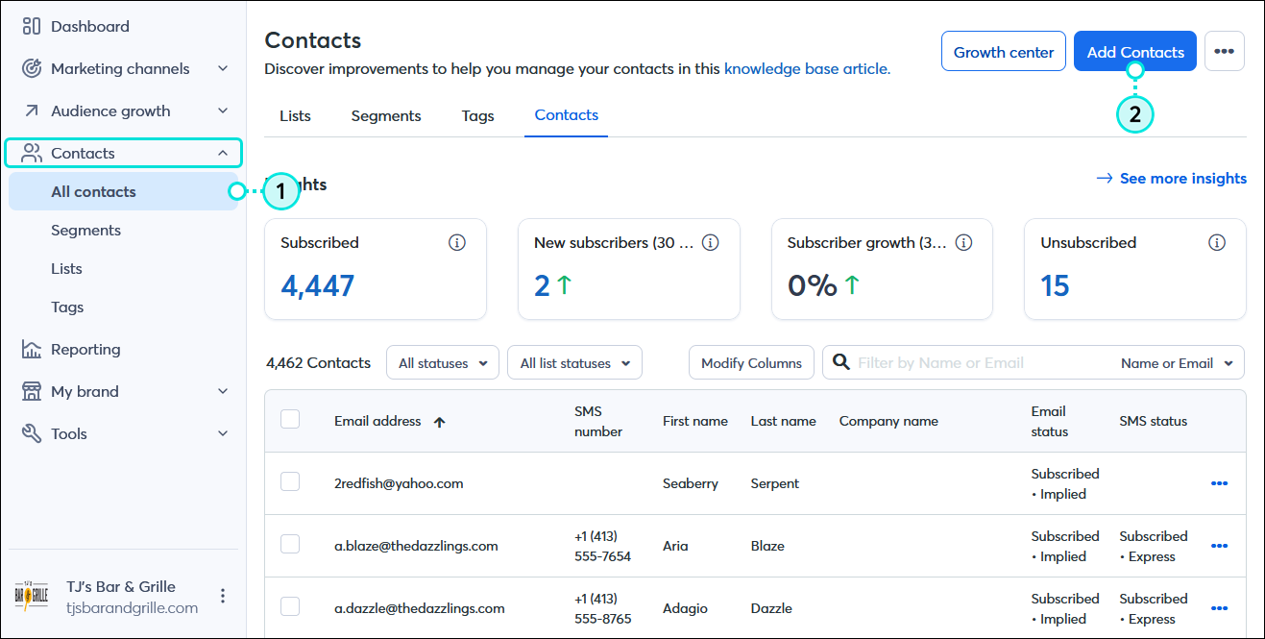
Task: Expand Marketing channels chevron
Action: (223, 68)
